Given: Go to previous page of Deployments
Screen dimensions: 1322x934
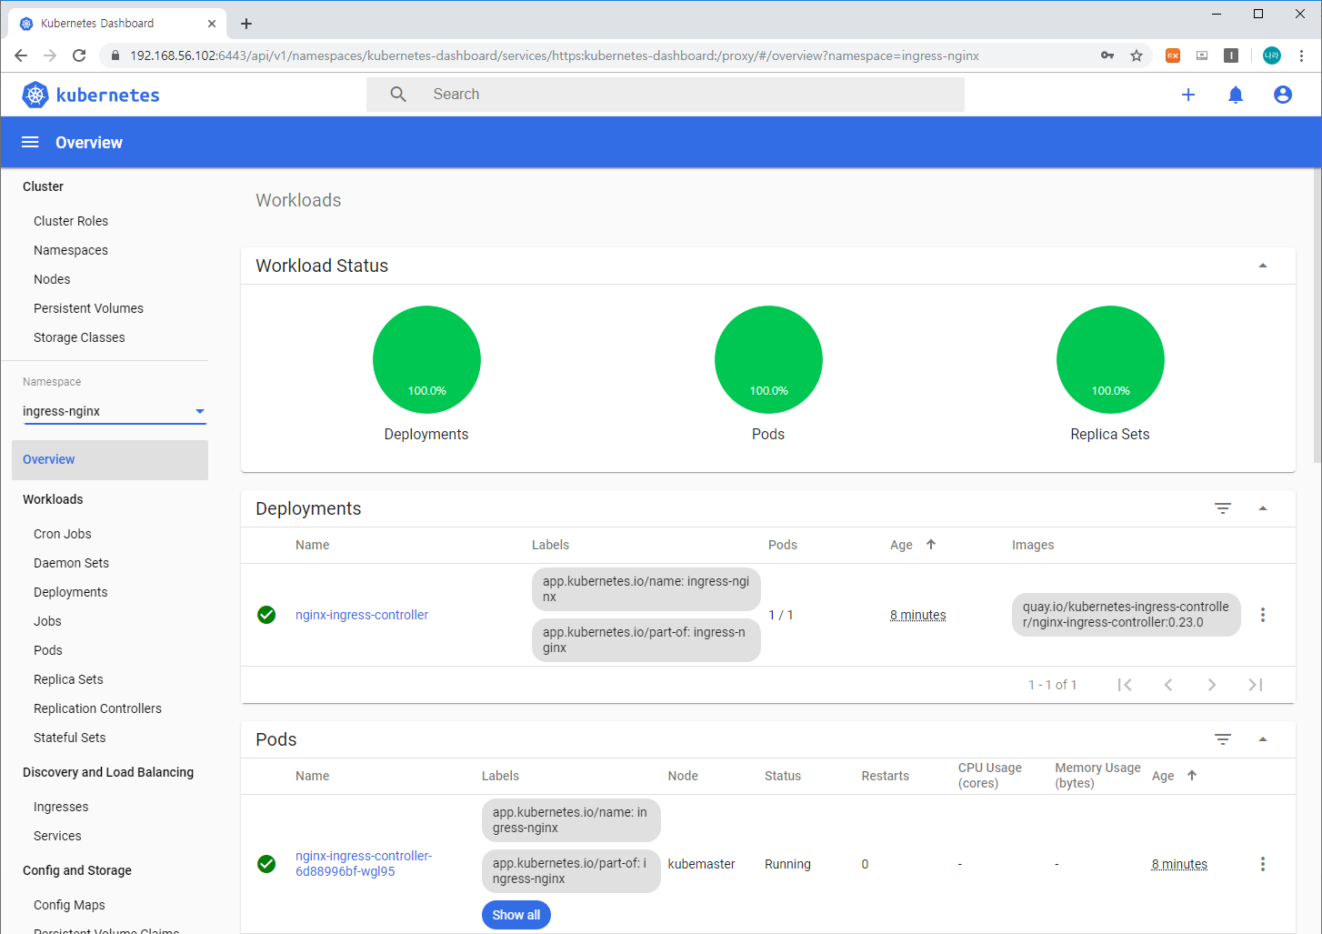Looking at the screenshot, I should (1168, 685).
